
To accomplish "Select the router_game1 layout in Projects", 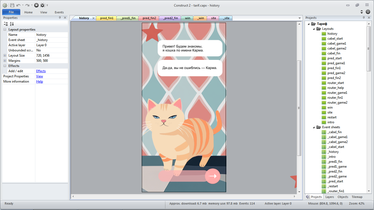I will [337, 93].
